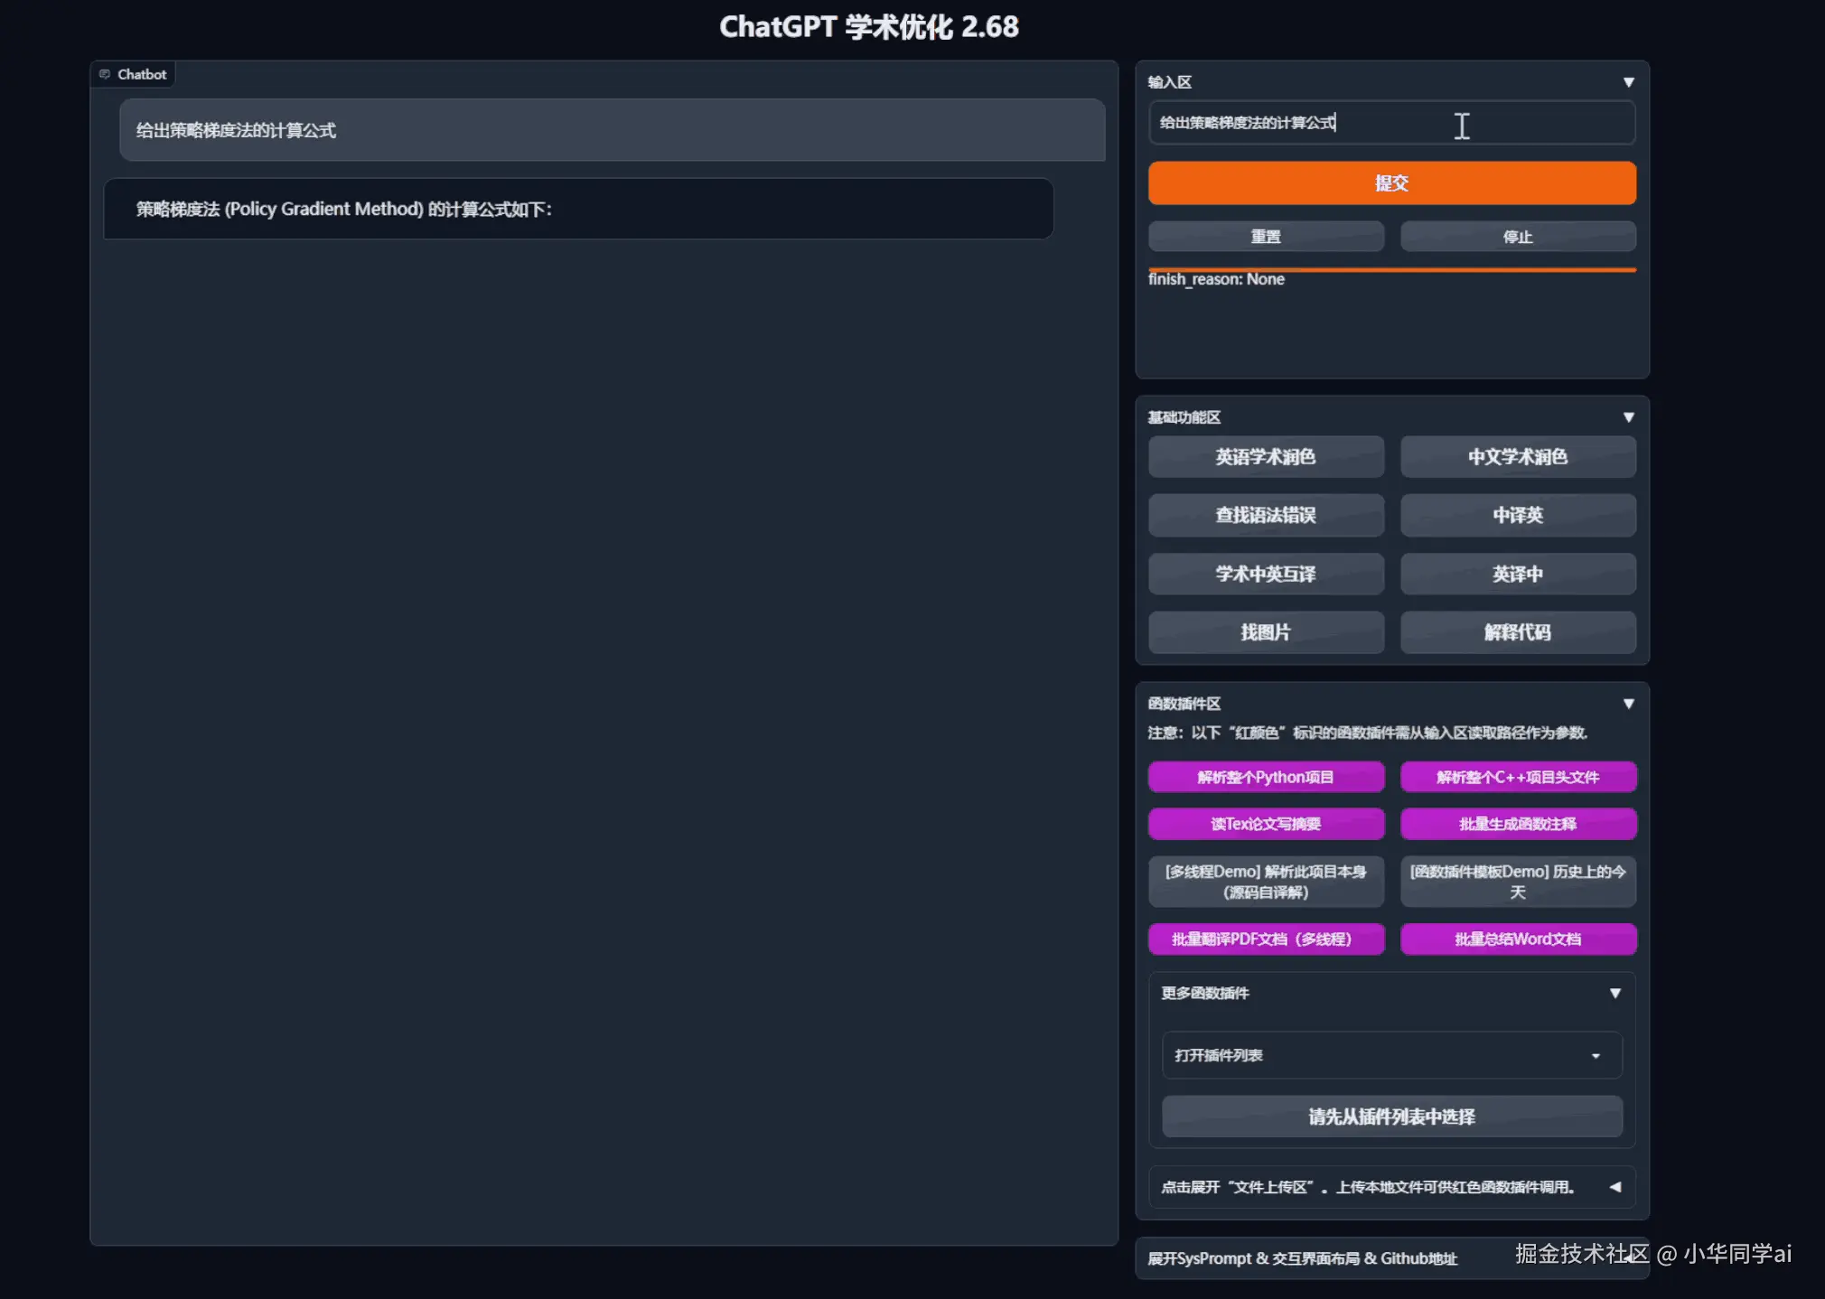Viewport: 1825px width, 1299px height.
Task: Run the 批量生成函数注释 plugin
Action: (1518, 824)
